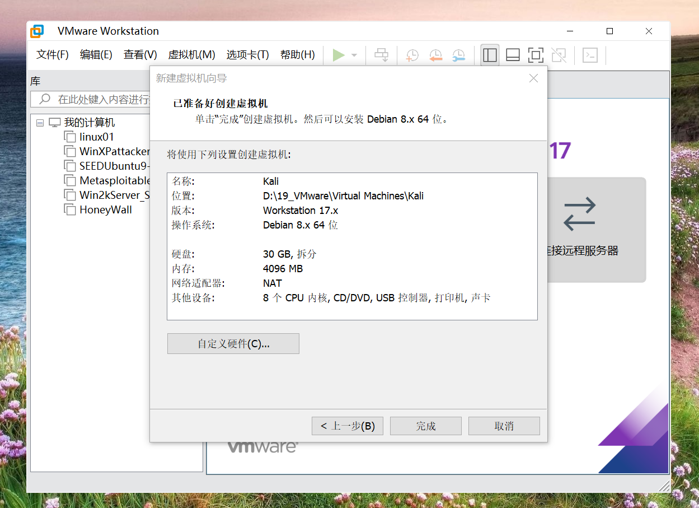Select the HoneyWall virtual machine
The width and height of the screenshot is (699, 508).
[105, 209]
